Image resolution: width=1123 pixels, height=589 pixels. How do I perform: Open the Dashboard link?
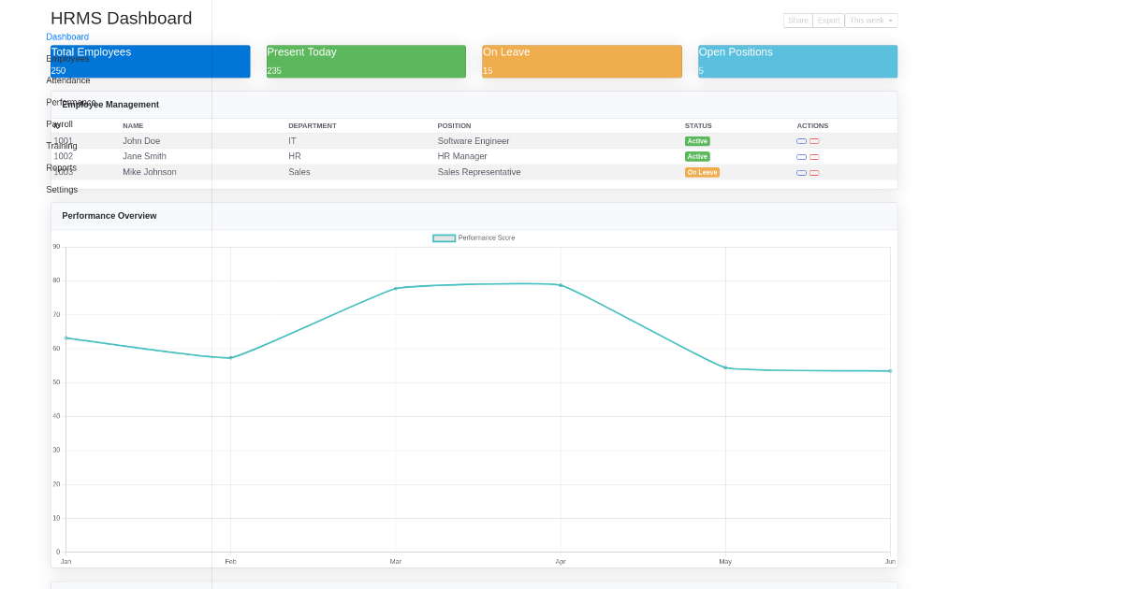66,36
